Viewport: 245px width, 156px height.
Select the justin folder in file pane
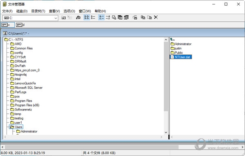click(x=176, y=48)
